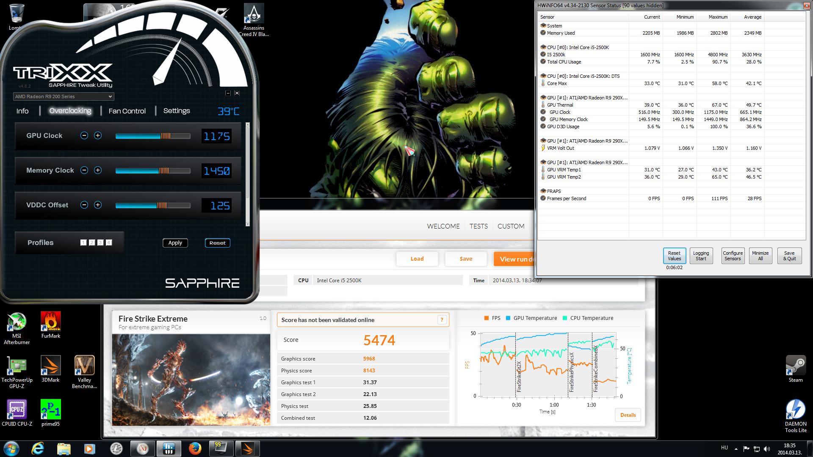This screenshot has width=813, height=457.
Task: Open the Litecoin taskbar icon
Action: pos(116,449)
